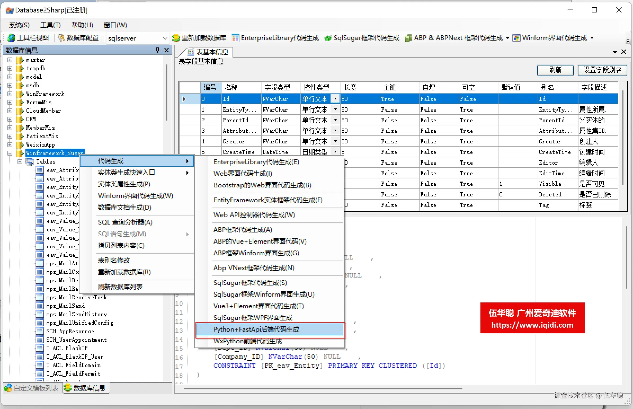The image size is (633, 409).
Task: Click the 工具栏视图 globe icon
Action: [x=11, y=38]
